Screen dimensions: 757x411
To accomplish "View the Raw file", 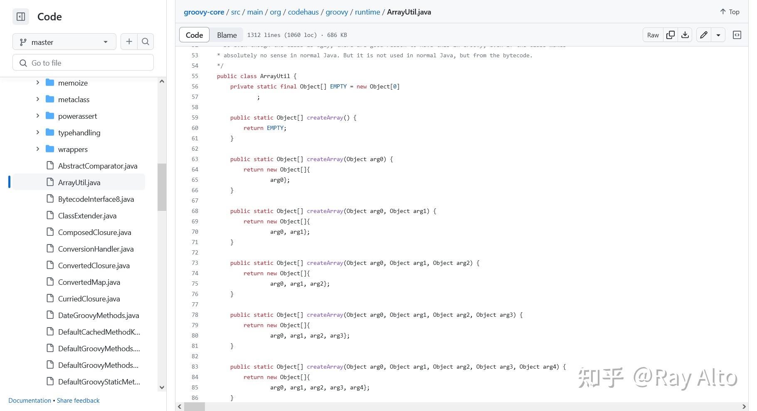I will [x=652, y=35].
